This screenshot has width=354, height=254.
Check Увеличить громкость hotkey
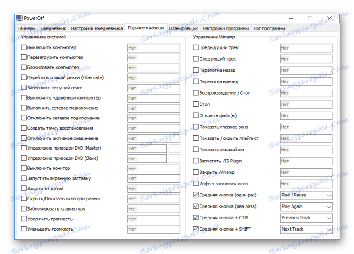click(x=24, y=219)
